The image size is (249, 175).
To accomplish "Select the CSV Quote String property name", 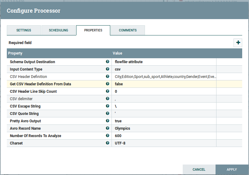I will tap(24, 114).
